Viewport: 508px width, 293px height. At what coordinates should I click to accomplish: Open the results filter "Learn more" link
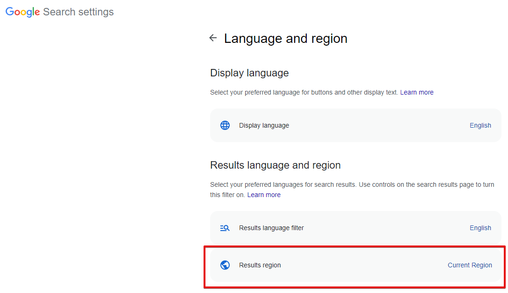tap(264, 194)
